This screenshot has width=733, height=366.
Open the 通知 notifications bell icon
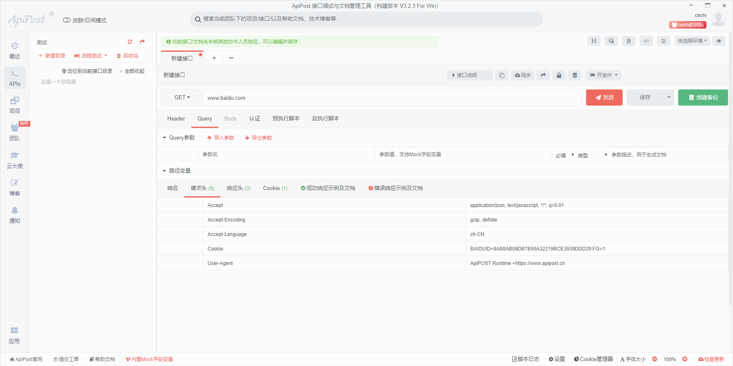pos(15,215)
